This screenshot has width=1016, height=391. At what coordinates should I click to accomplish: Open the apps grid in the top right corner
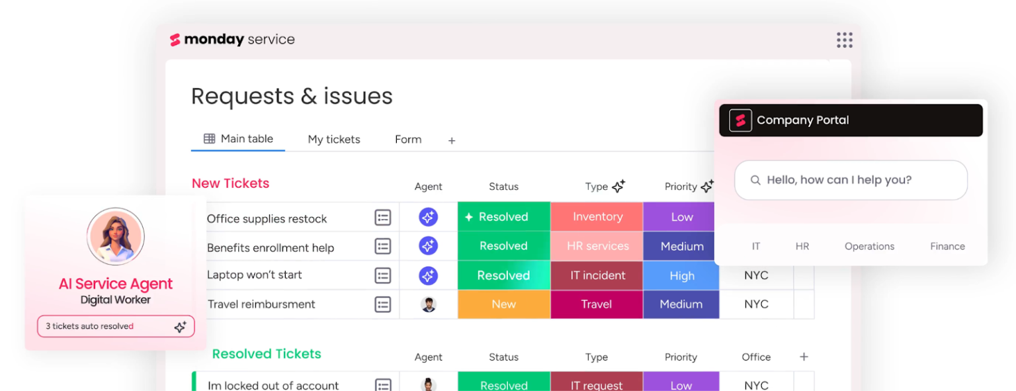click(x=845, y=40)
